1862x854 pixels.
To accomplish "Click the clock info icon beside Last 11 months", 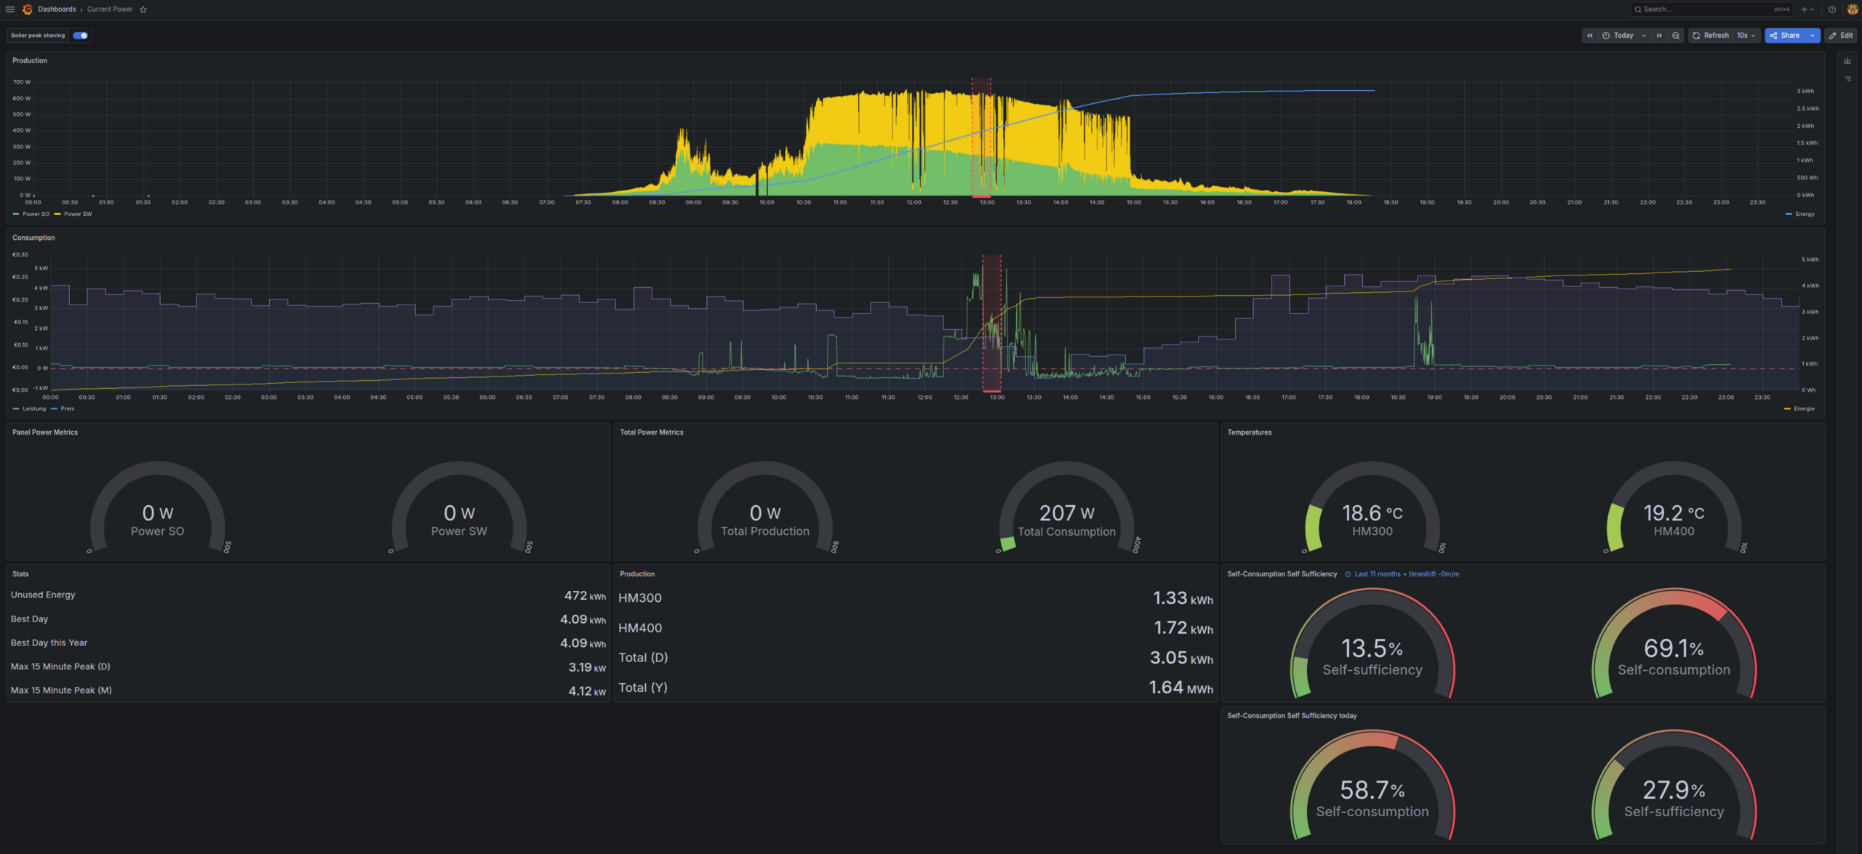I will pyautogui.click(x=1348, y=574).
